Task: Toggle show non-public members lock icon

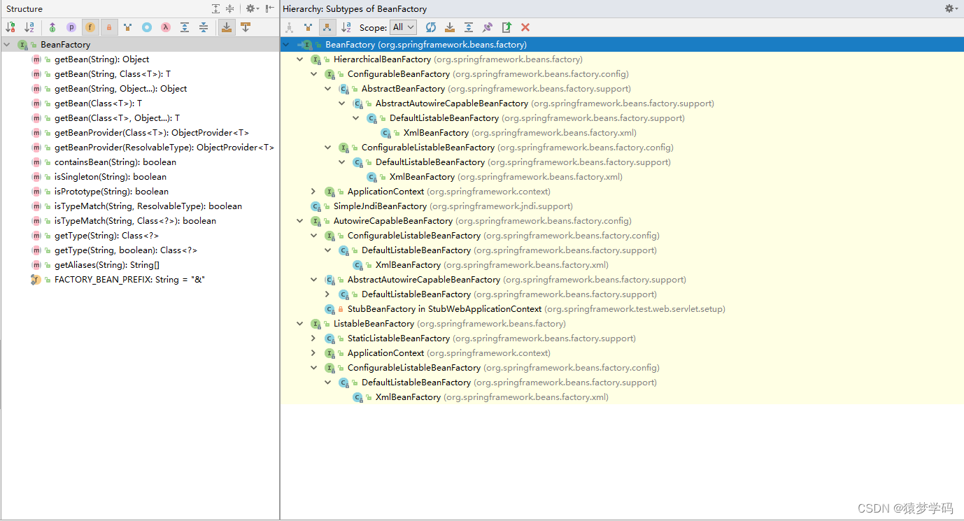Action: coord(109,27)
